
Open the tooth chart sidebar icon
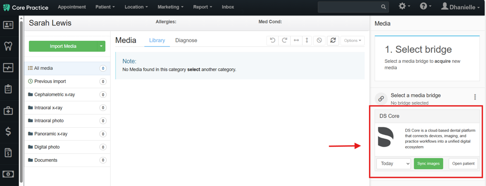pyautogui.click(x=8, y=46)
